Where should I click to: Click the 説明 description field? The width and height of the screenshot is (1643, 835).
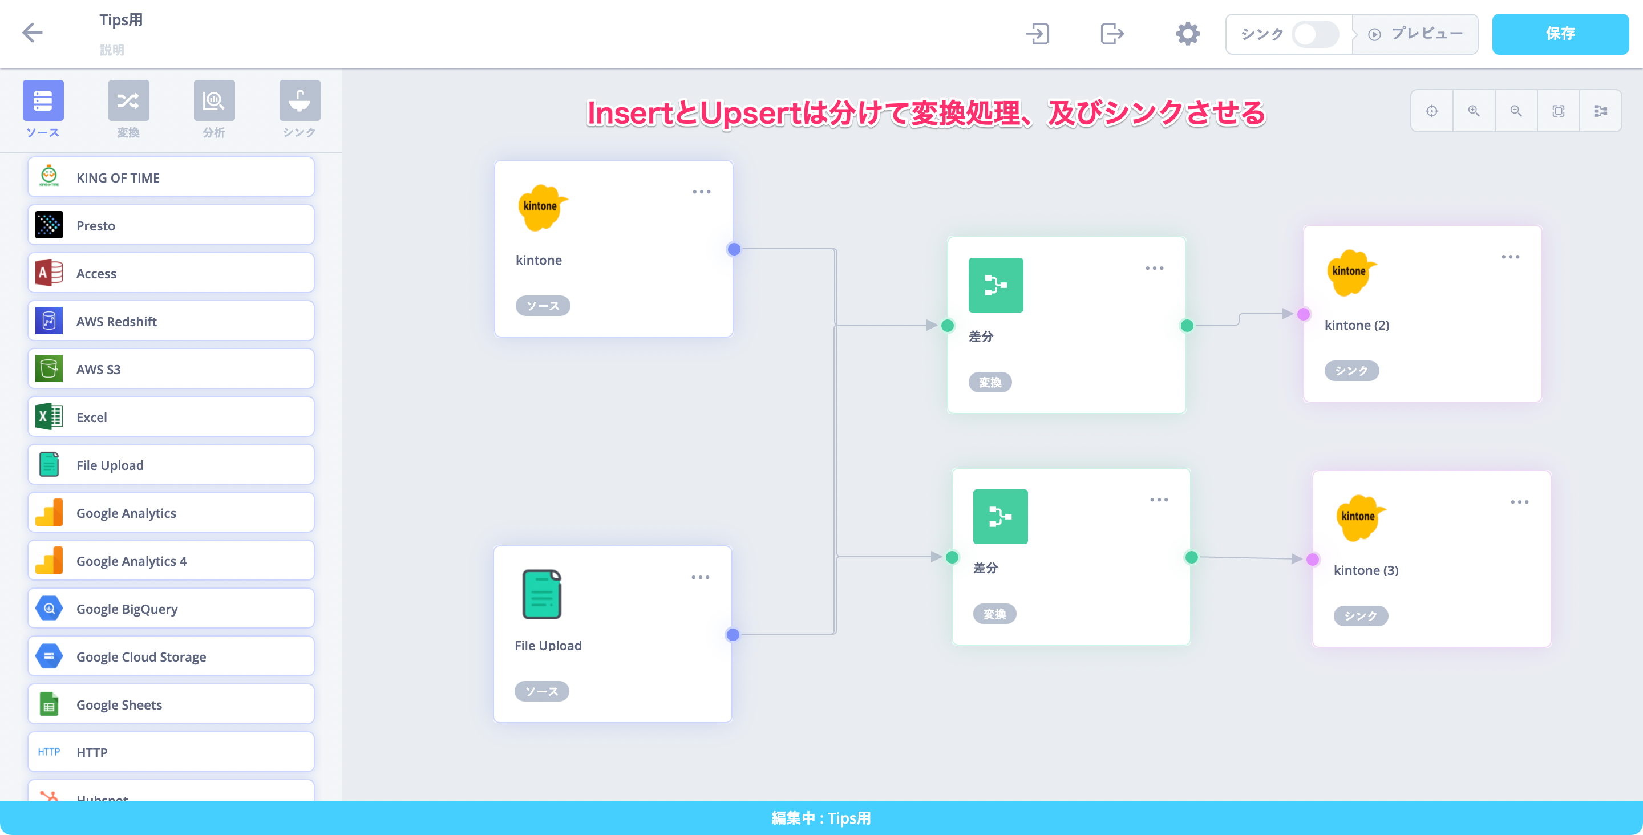click(x=112, y=50)
